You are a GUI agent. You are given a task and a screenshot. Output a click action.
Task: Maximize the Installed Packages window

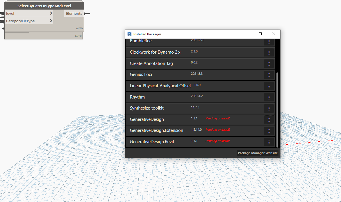point(260,34)
